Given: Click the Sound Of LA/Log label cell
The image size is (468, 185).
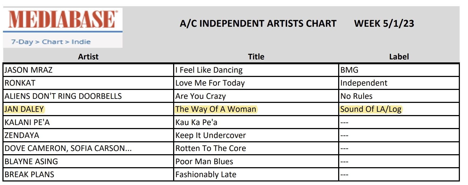Looking at the screenshot, I should point(371,109).
